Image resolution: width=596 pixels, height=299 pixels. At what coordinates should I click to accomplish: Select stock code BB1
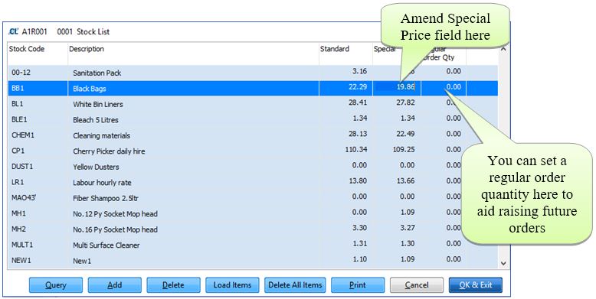click(x=18, y=88)
